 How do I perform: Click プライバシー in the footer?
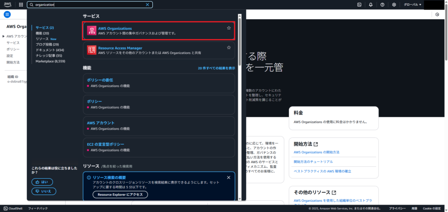tap(397, 209)
